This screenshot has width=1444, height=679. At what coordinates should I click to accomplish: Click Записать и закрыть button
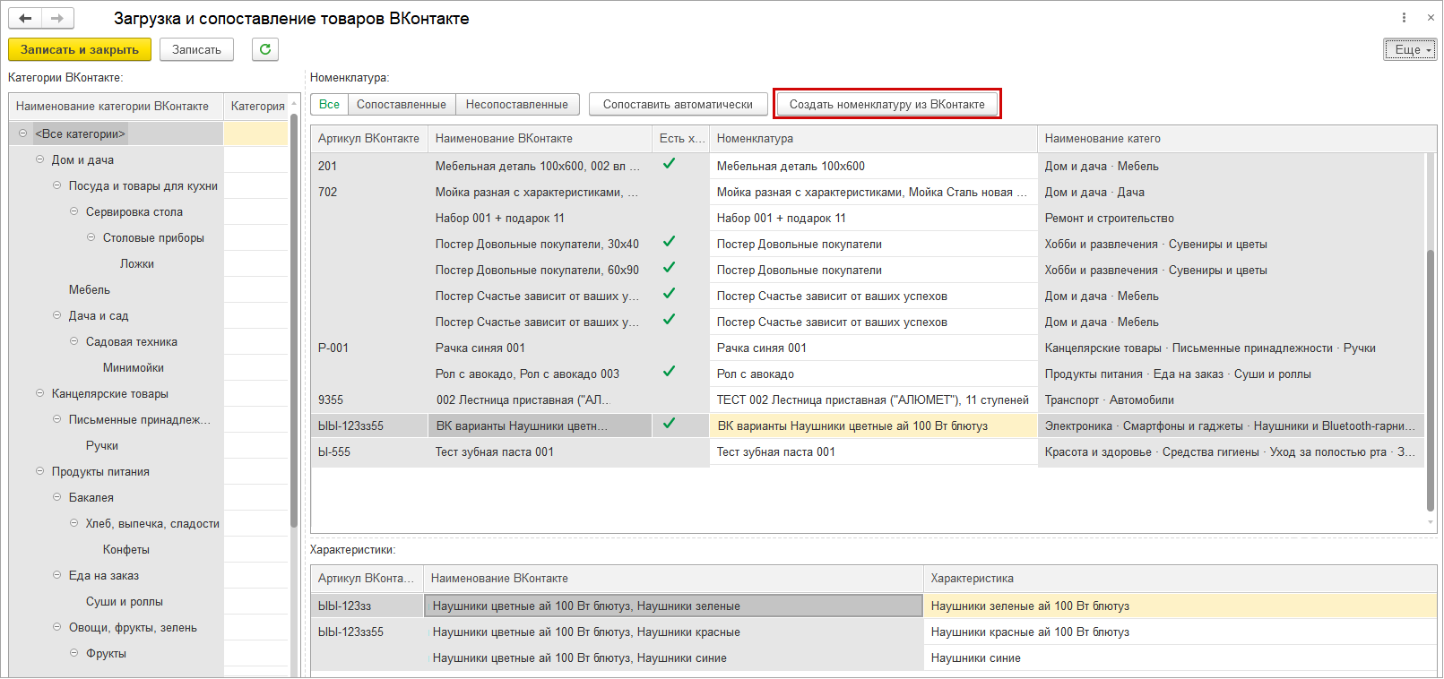80,49
